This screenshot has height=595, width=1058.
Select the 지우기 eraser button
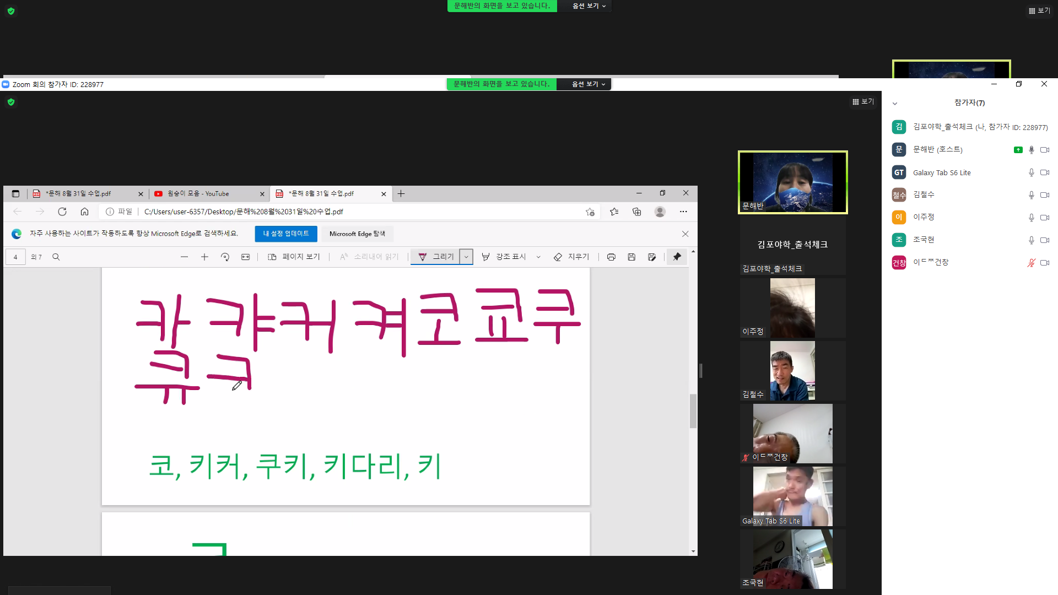(x=571, y=257)
